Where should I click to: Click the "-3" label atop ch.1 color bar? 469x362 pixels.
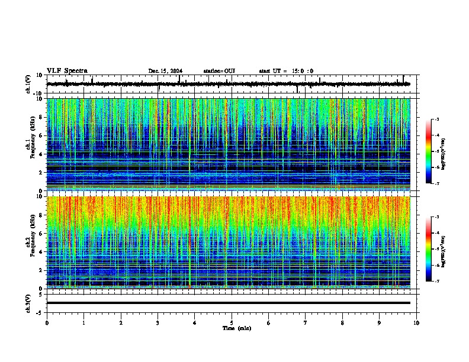pos(436,119)
